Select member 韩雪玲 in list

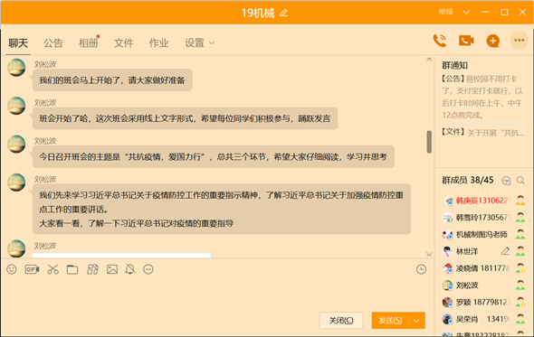[483, 218]
